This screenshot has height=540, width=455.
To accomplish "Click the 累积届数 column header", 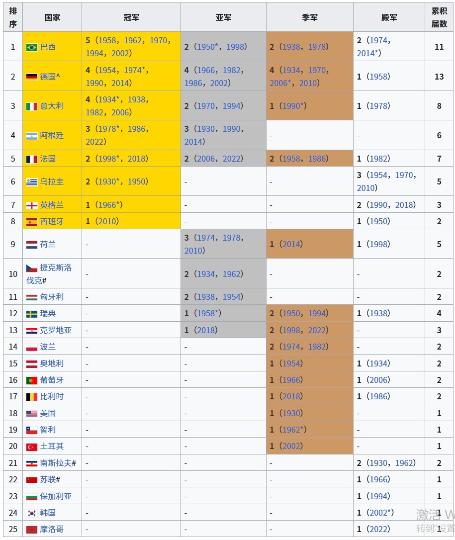I will click(439, 17).
